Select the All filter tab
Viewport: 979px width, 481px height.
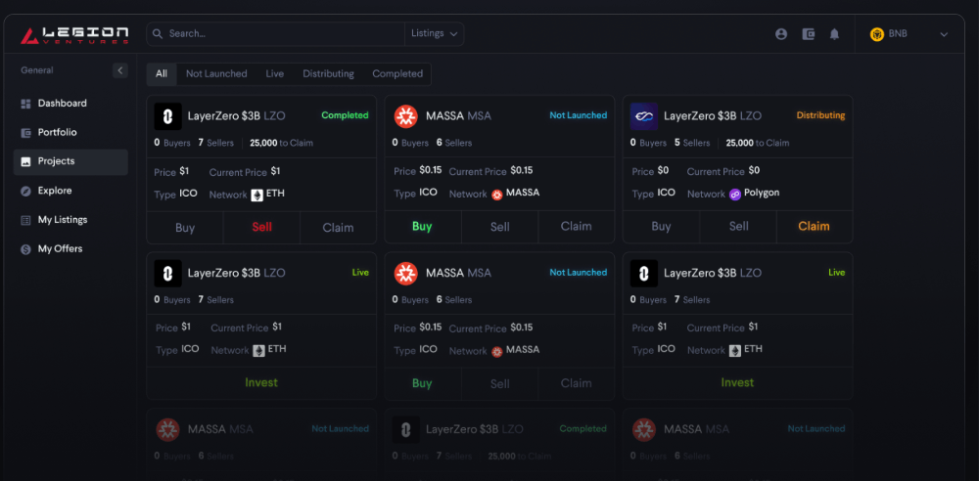pos(162,73)
